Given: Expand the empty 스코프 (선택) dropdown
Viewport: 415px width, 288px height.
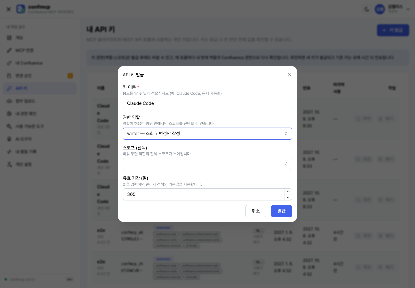Looking at the screenshot, I should coord(207,164).
